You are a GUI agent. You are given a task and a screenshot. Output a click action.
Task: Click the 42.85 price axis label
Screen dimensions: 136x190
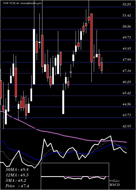click(127, 126)
